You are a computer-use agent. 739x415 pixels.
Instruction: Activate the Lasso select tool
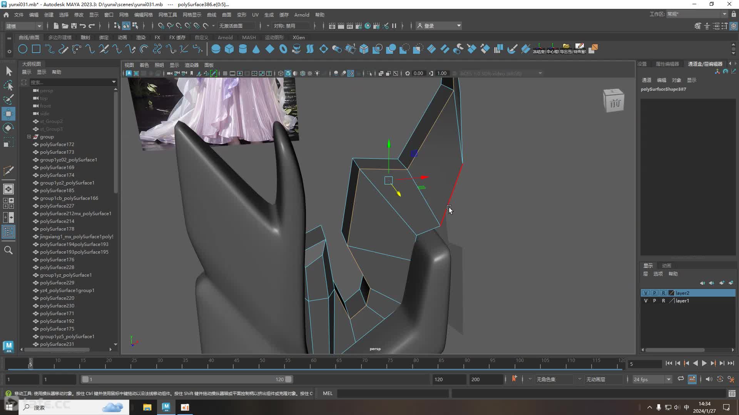pos(8,85)
